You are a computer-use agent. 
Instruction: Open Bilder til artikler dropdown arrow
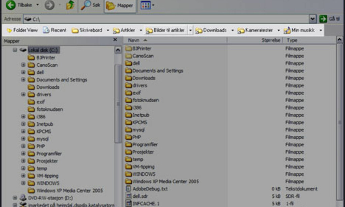pyautogui.click(x=191, y=30)
